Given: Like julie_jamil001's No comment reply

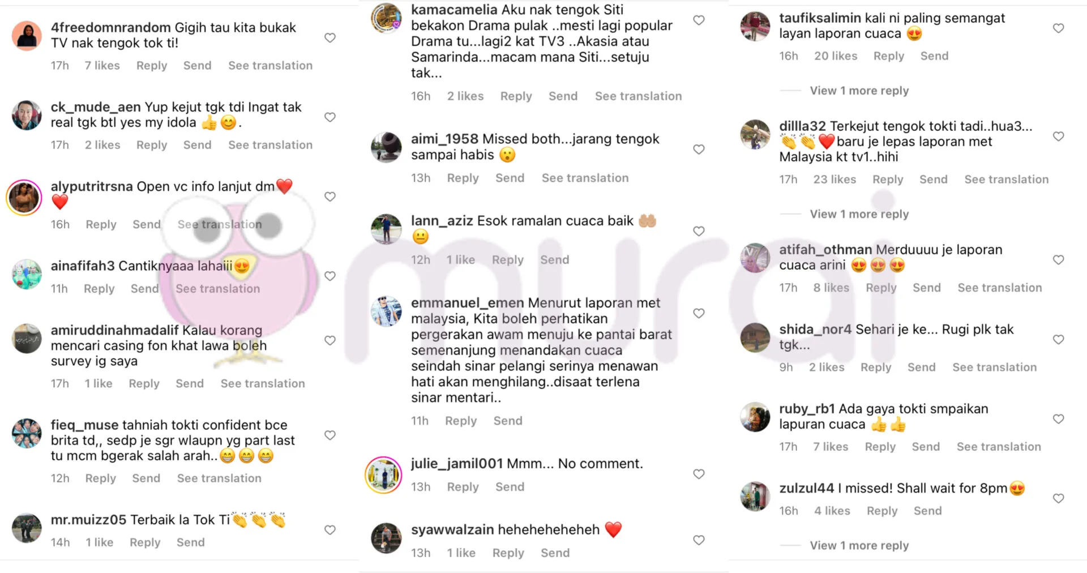Looking at the screenshot, I should (x=699, y=474).
